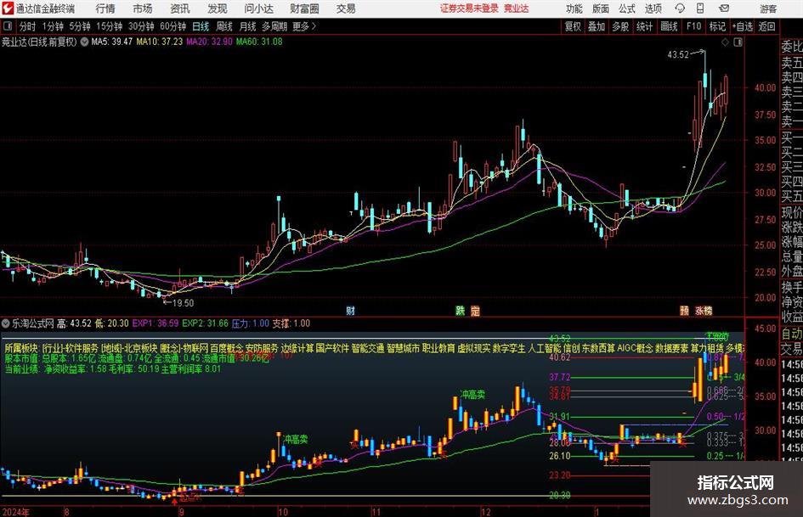Click the 复权 toolbar button
Image resolution: width=803 pixels, height=517 pixels.
[573, 26]
